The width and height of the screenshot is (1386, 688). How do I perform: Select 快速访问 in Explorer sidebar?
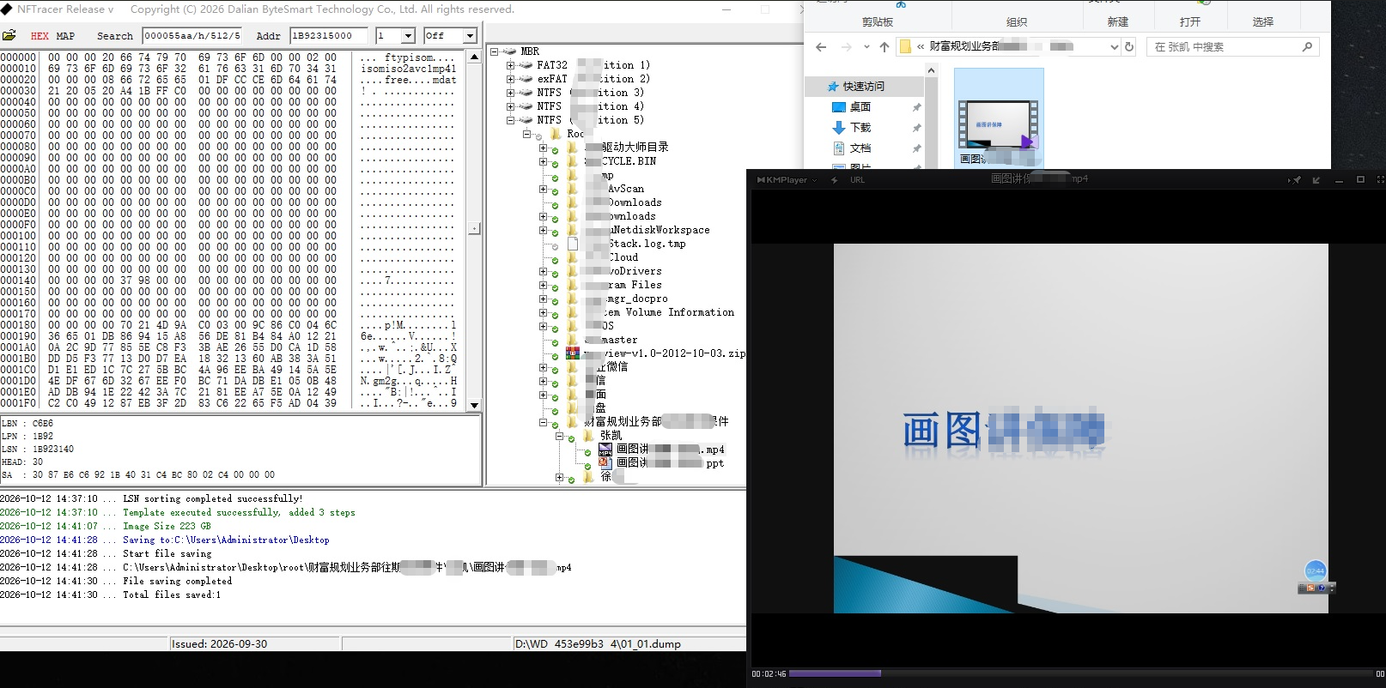pyautogui.click(x=864, y=87)
